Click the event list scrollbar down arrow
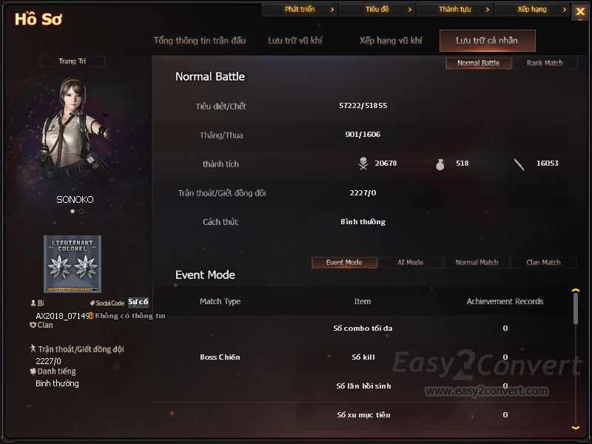 576,428
